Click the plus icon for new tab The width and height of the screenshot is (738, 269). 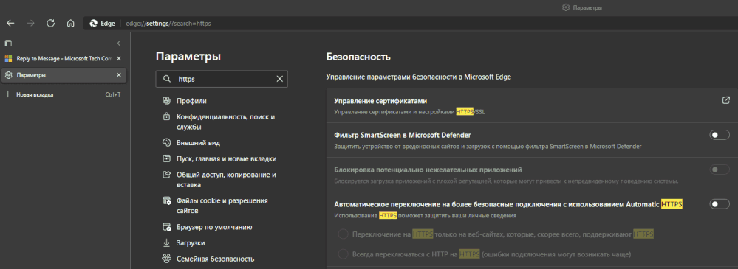coord(7,94)
